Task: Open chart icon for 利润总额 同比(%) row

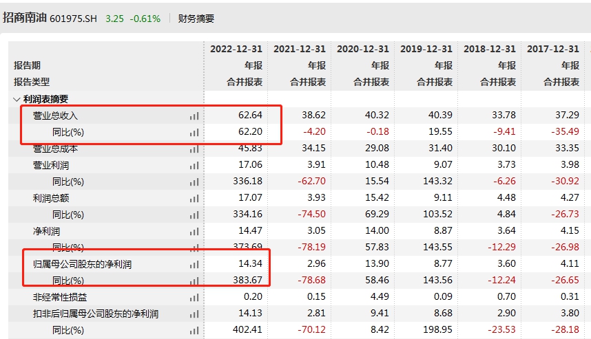Action: coord(194,216)
